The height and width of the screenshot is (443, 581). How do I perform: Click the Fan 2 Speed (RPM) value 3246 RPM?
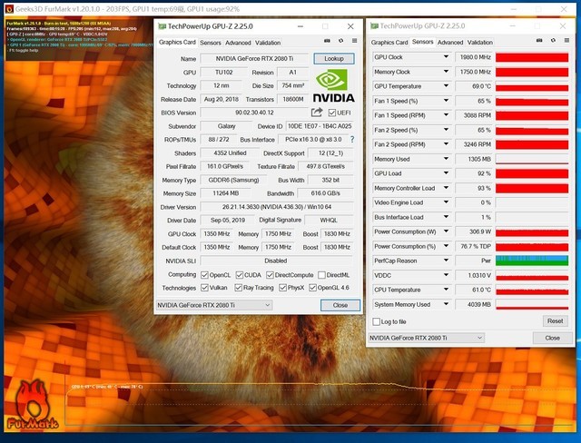click(474, 144)
